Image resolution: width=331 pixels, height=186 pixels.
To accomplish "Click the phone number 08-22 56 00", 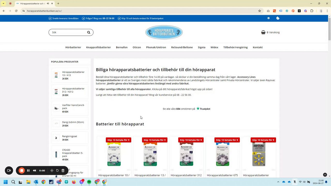I will [108, 18].
